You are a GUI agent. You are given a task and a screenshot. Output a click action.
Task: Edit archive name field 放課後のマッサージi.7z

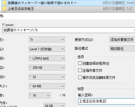(69, 30)
